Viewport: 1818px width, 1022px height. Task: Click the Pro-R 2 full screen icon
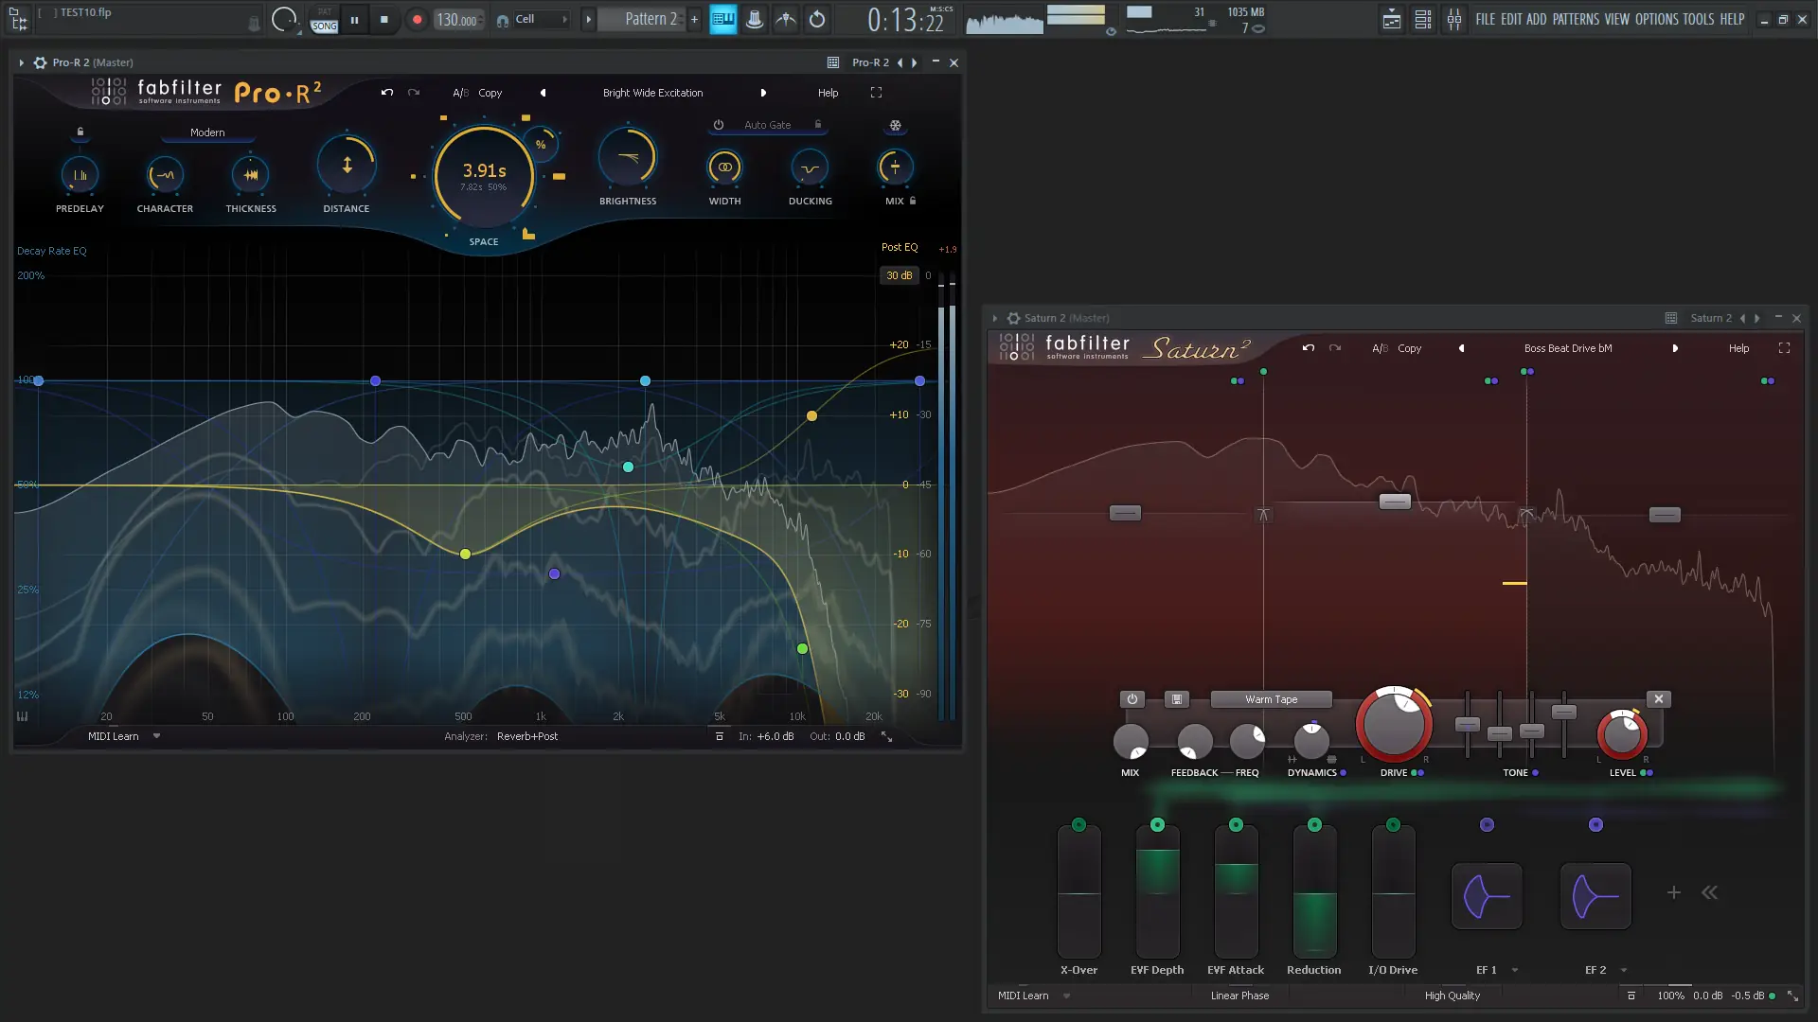click(876, 93)
